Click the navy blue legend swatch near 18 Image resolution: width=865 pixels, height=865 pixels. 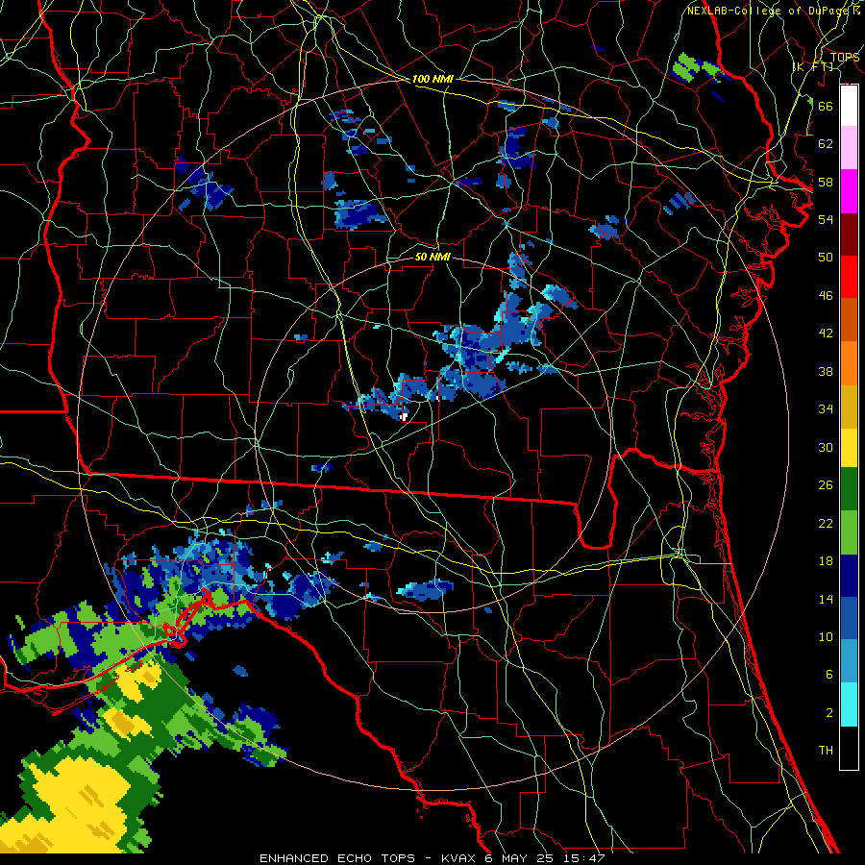click(849, 576)
